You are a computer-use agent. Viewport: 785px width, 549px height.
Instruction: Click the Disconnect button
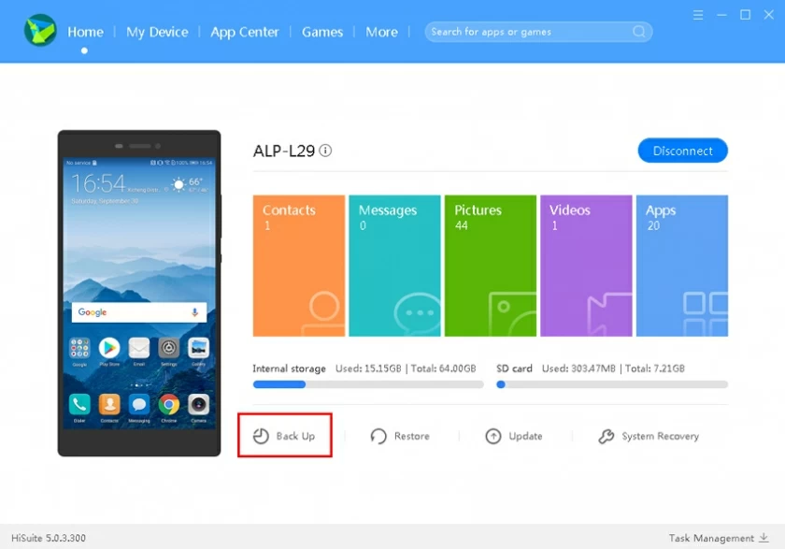(682, 151)
